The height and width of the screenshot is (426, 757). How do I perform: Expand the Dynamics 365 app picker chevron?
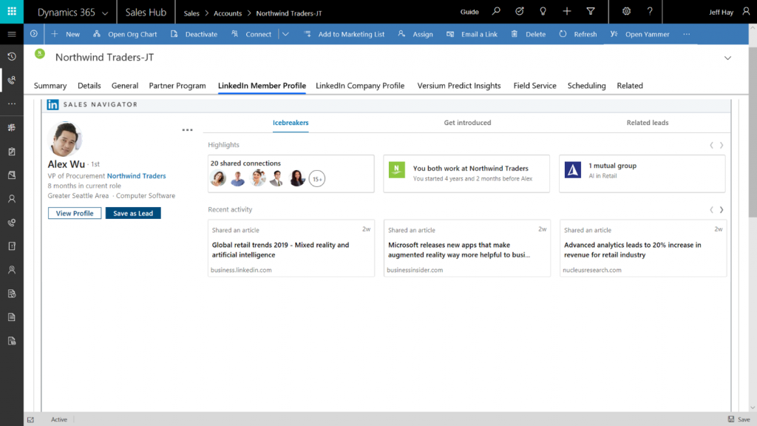pos(104,12)
